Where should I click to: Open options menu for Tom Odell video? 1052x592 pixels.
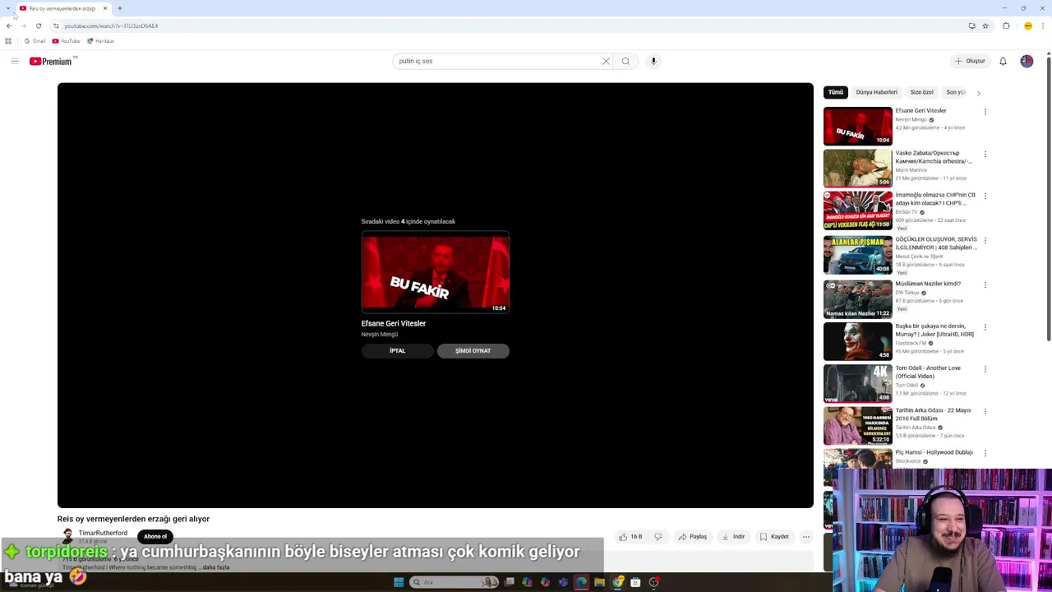pos(985,369)
